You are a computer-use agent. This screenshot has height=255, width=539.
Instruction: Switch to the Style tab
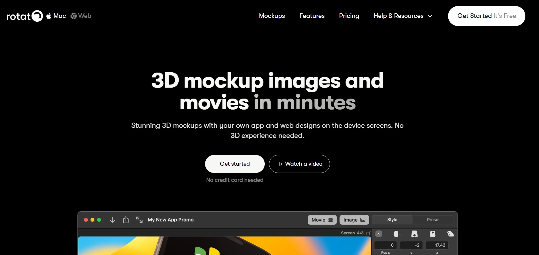[392, 220]
